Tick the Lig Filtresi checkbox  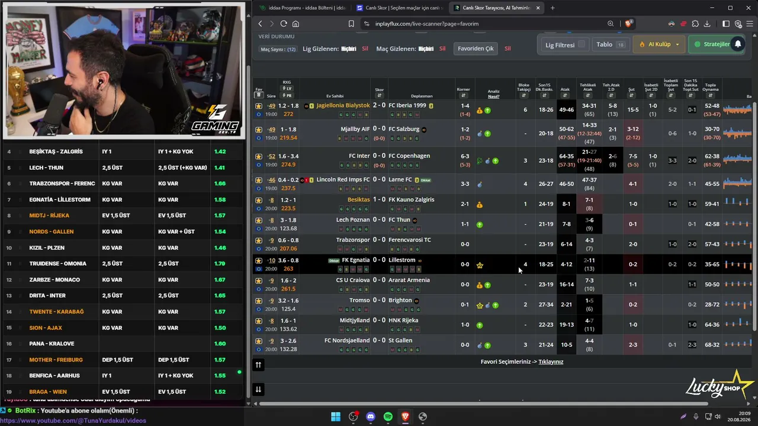(x=582, y=44)
